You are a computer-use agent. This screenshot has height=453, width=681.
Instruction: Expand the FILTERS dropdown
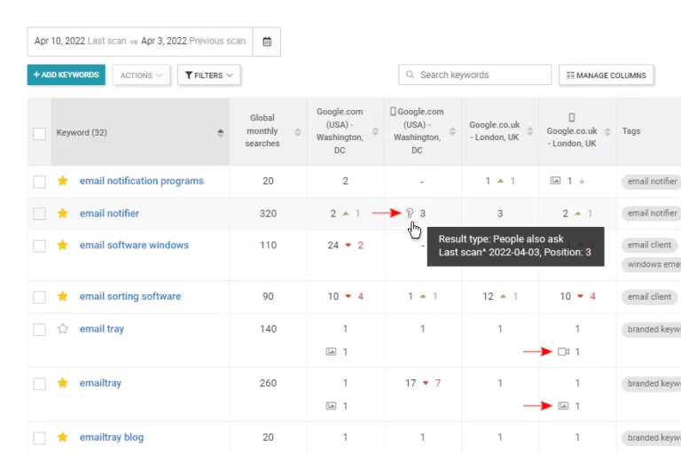click(209, 75)
